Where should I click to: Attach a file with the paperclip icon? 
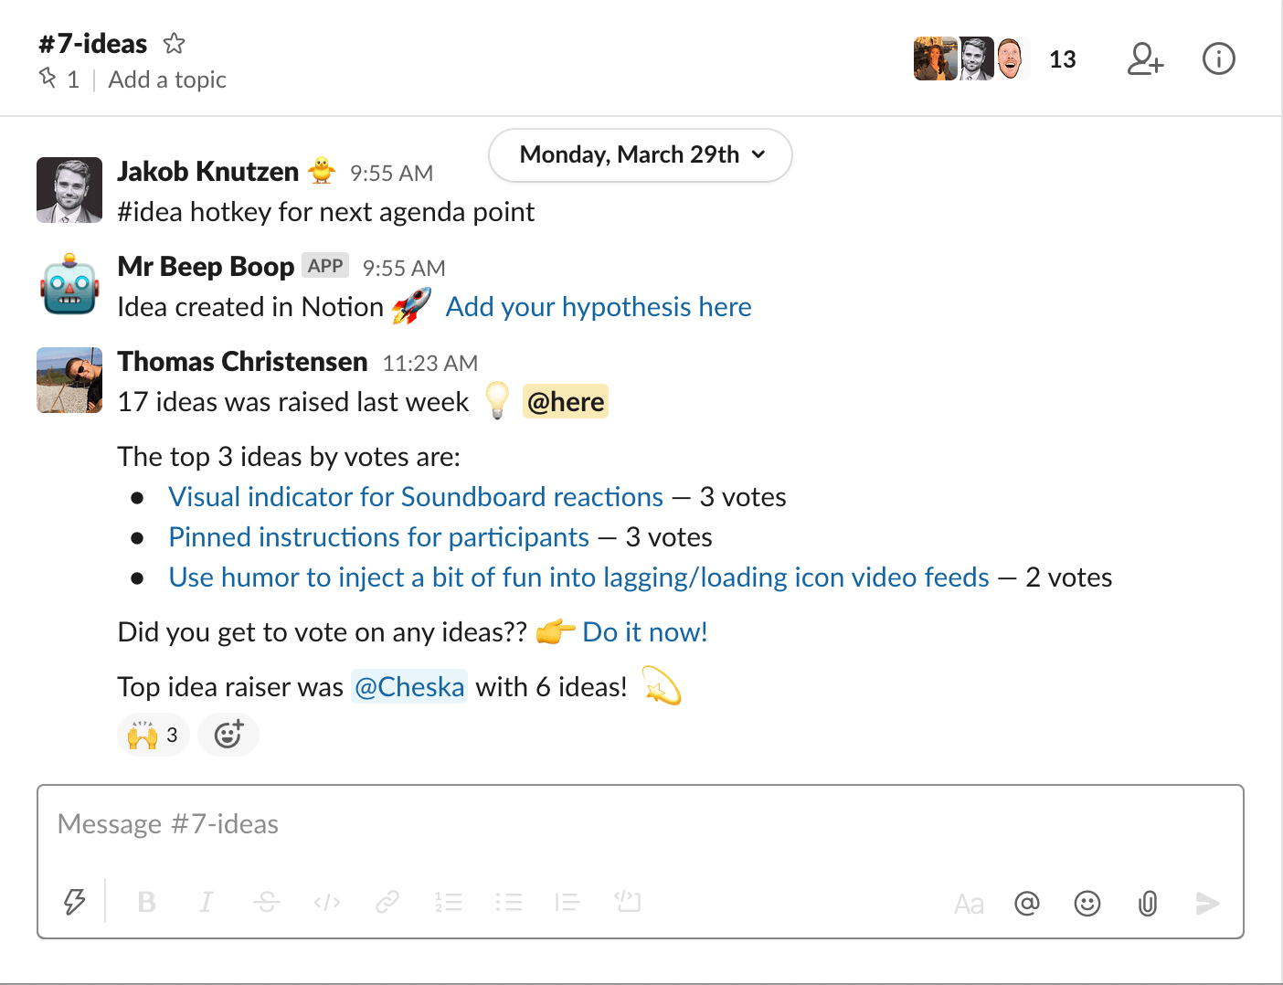(x=1147, y=903)
